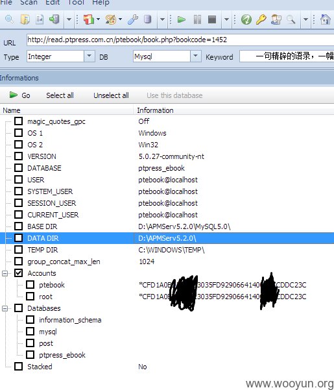Check the post database checkbox
The width and height of the screenshot is (334, 390).
30,343
